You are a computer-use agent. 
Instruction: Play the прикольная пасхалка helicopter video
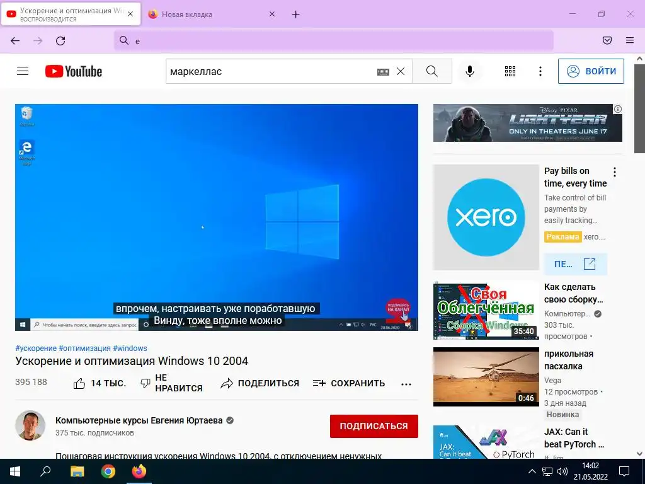coord(486,377)
